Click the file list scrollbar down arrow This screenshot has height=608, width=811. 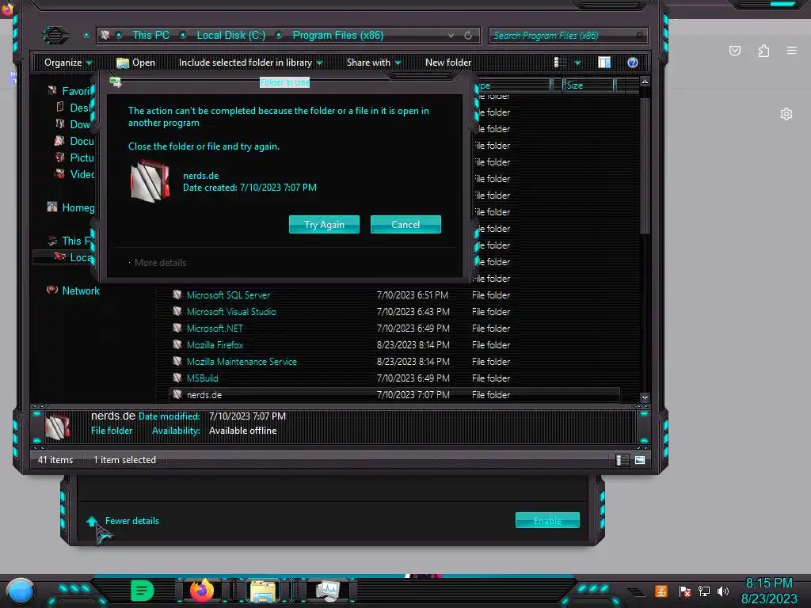coord(645,397)
